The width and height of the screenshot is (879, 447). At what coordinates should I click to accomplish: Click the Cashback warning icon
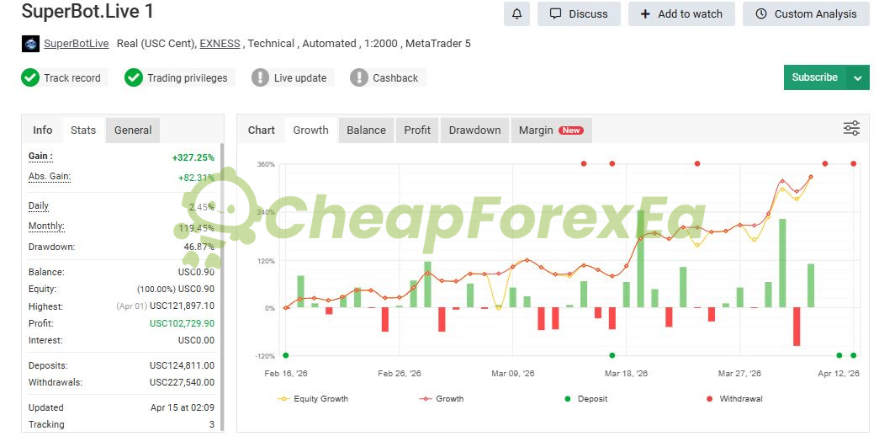pos(359,77)
